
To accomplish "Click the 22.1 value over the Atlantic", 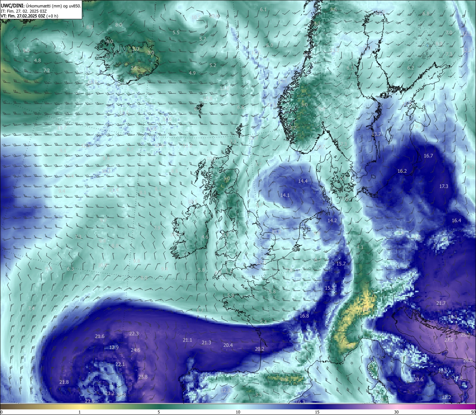I will click(120, 364).
